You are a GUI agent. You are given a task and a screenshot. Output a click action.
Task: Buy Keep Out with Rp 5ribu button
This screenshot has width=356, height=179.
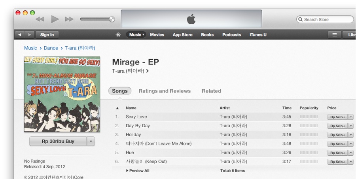pyautogui.click(x=337, y=162)
